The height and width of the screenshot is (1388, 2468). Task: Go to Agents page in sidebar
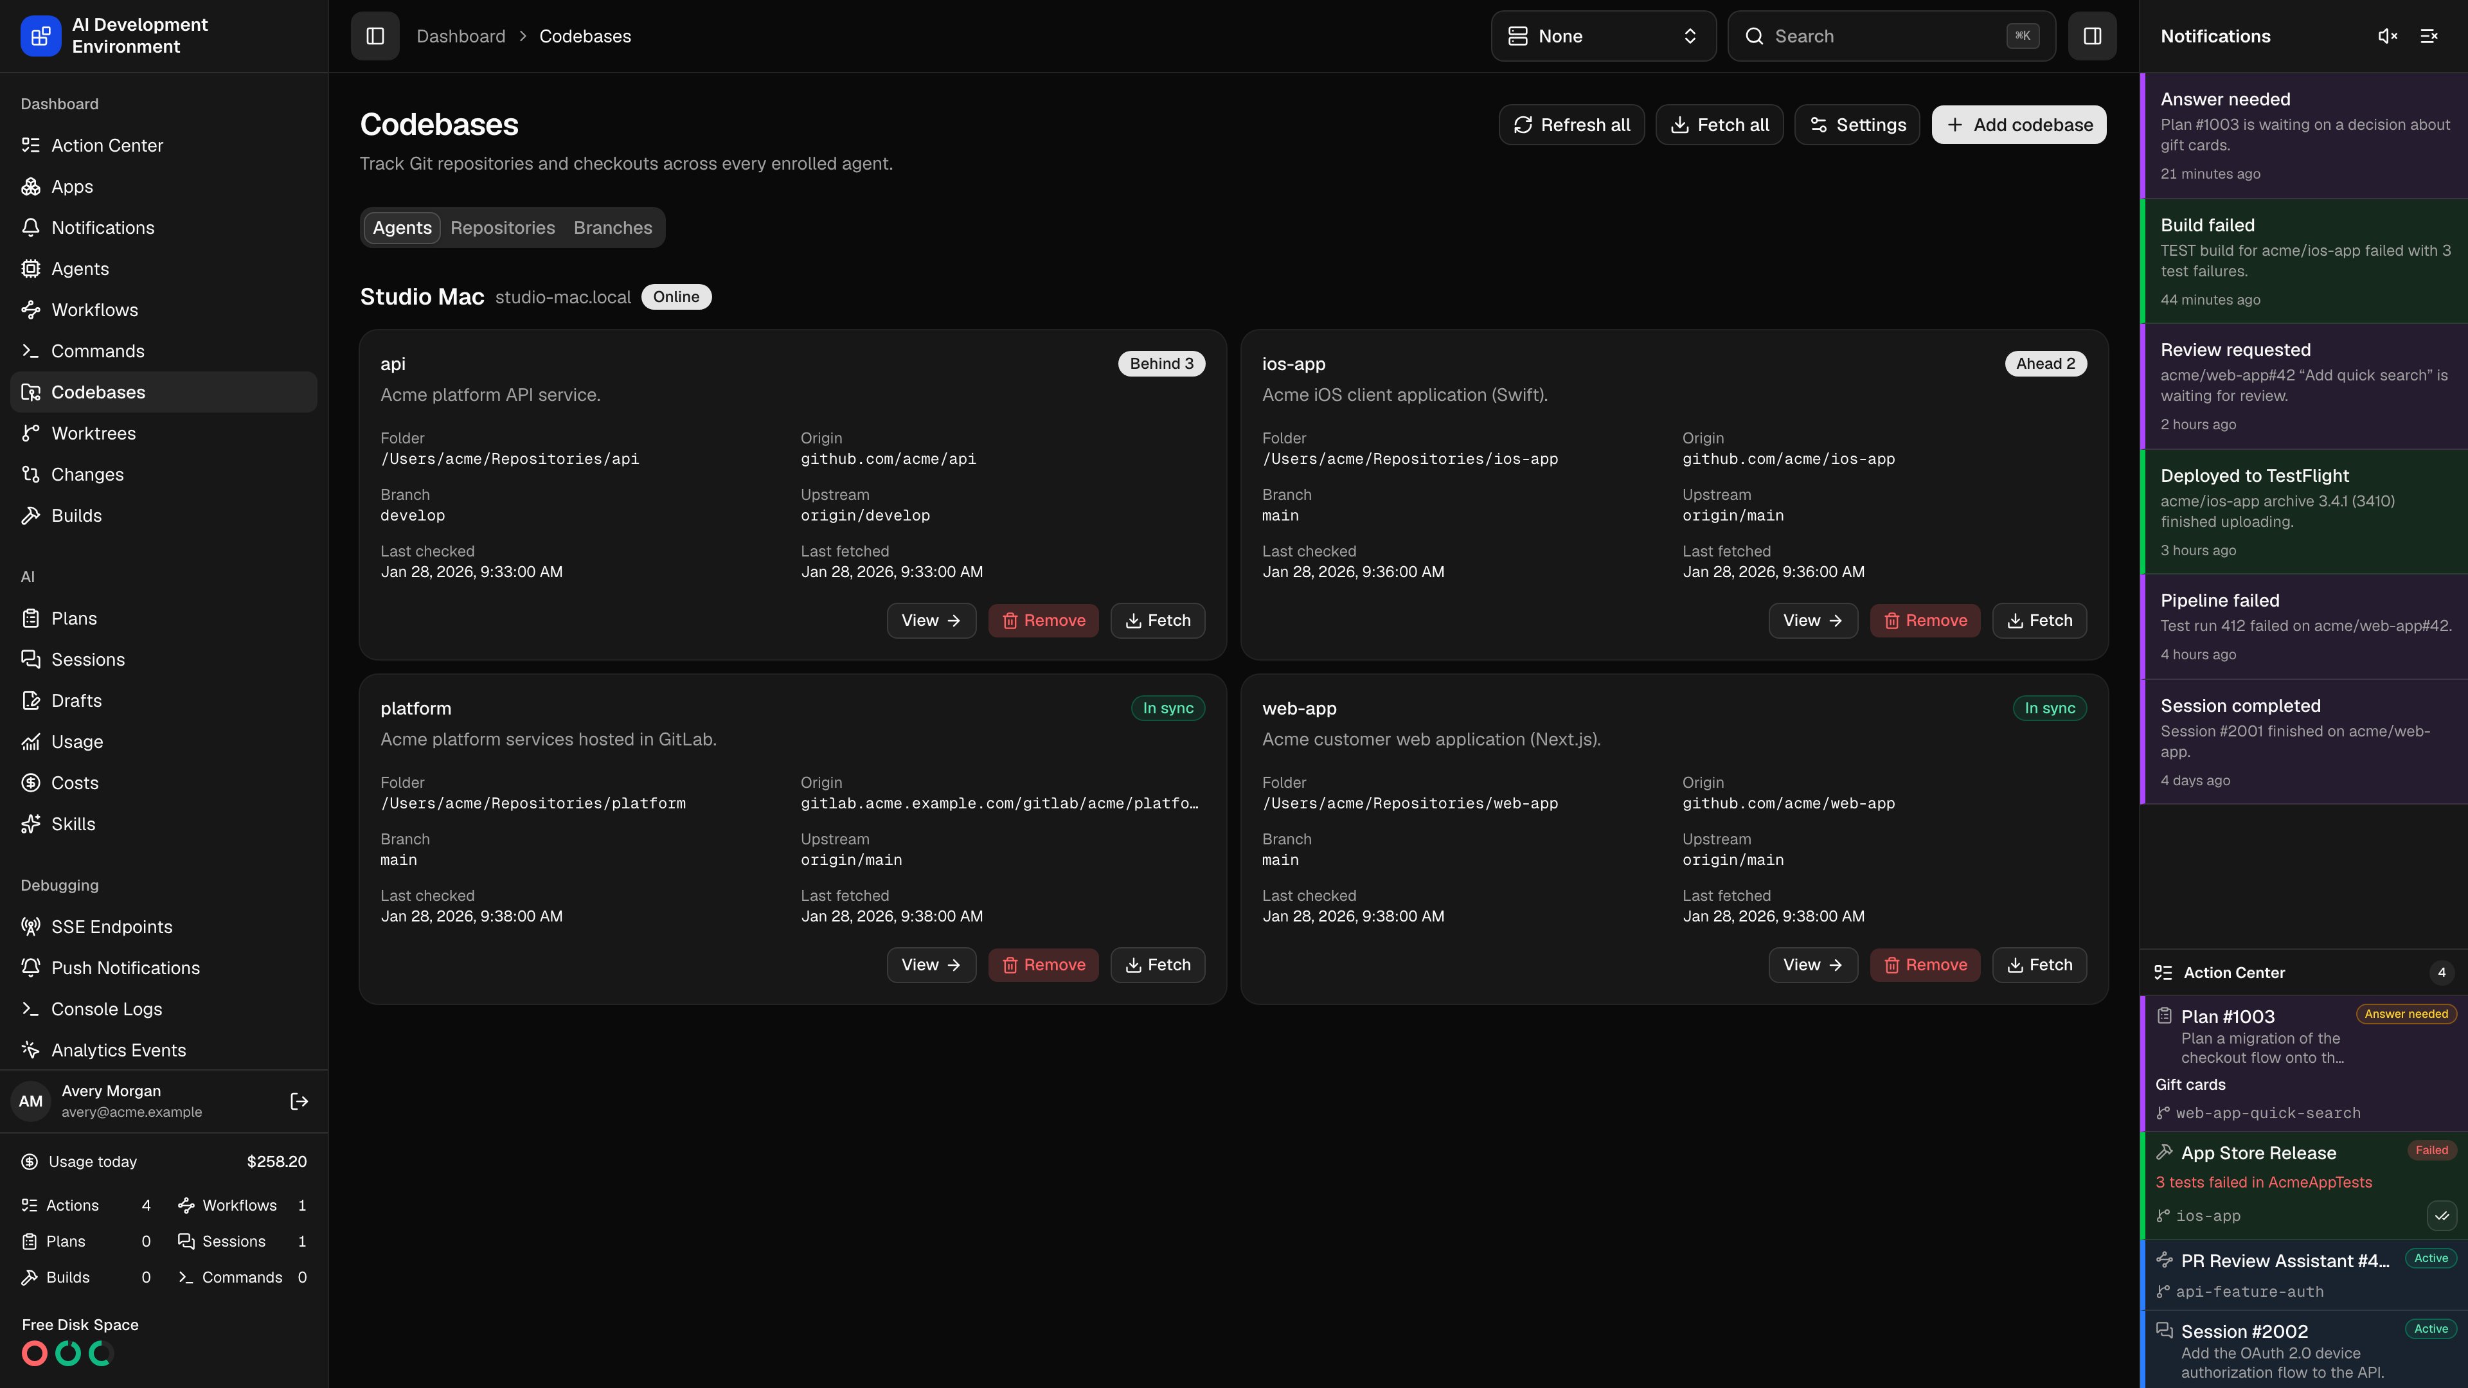tap(164, 269)
